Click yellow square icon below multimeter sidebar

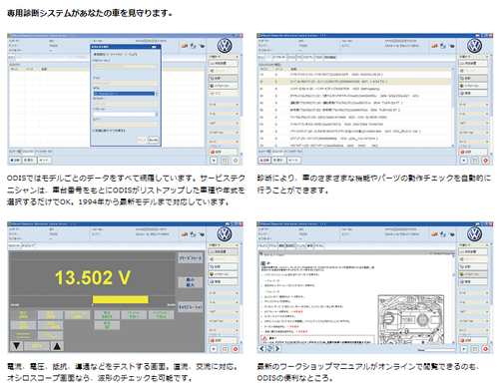pos(225,349)
